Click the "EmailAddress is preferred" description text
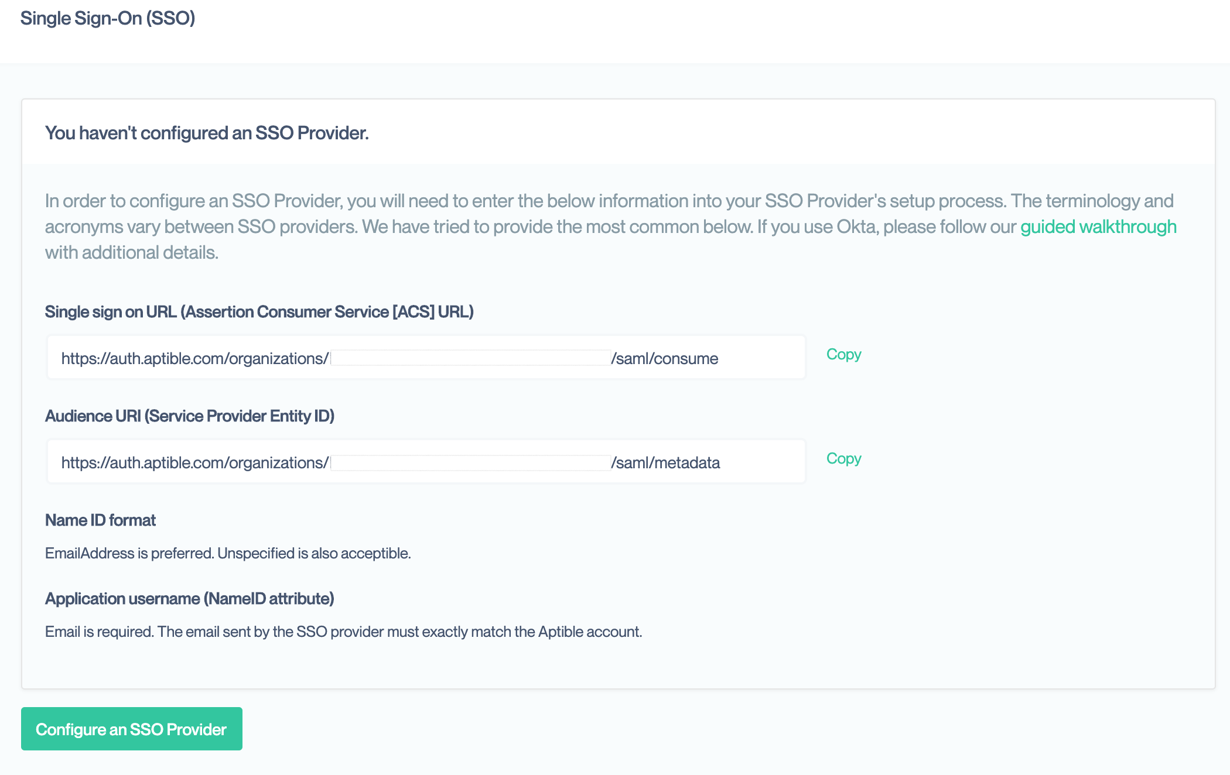The width and height of the screenshot is (1230, 775). pos(228,554)
